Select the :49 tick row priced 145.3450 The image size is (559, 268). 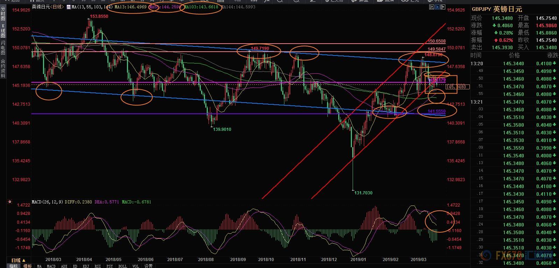tap(515, 71)
